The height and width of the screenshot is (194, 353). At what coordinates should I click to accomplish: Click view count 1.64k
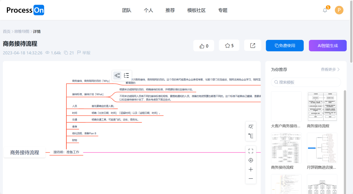pyautogui.click(x=53, y=53)
